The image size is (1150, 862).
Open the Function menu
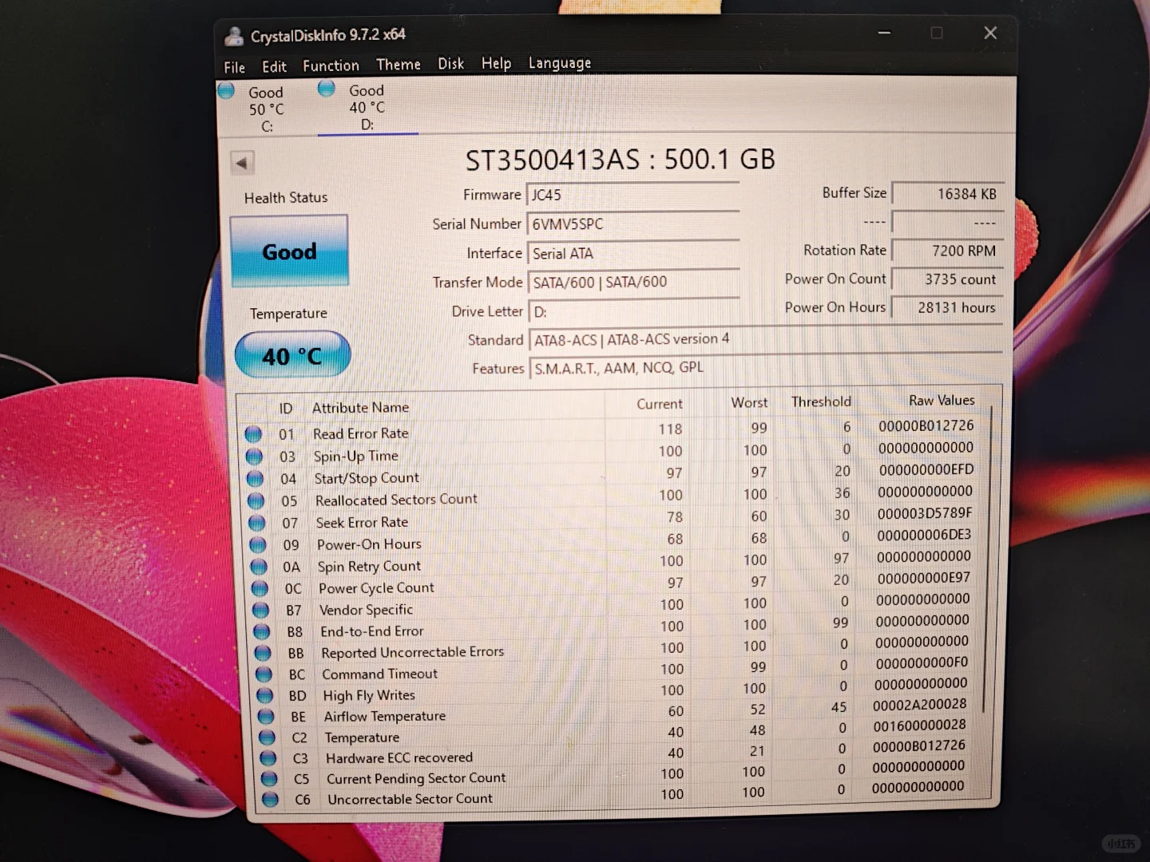coord(331,65)
